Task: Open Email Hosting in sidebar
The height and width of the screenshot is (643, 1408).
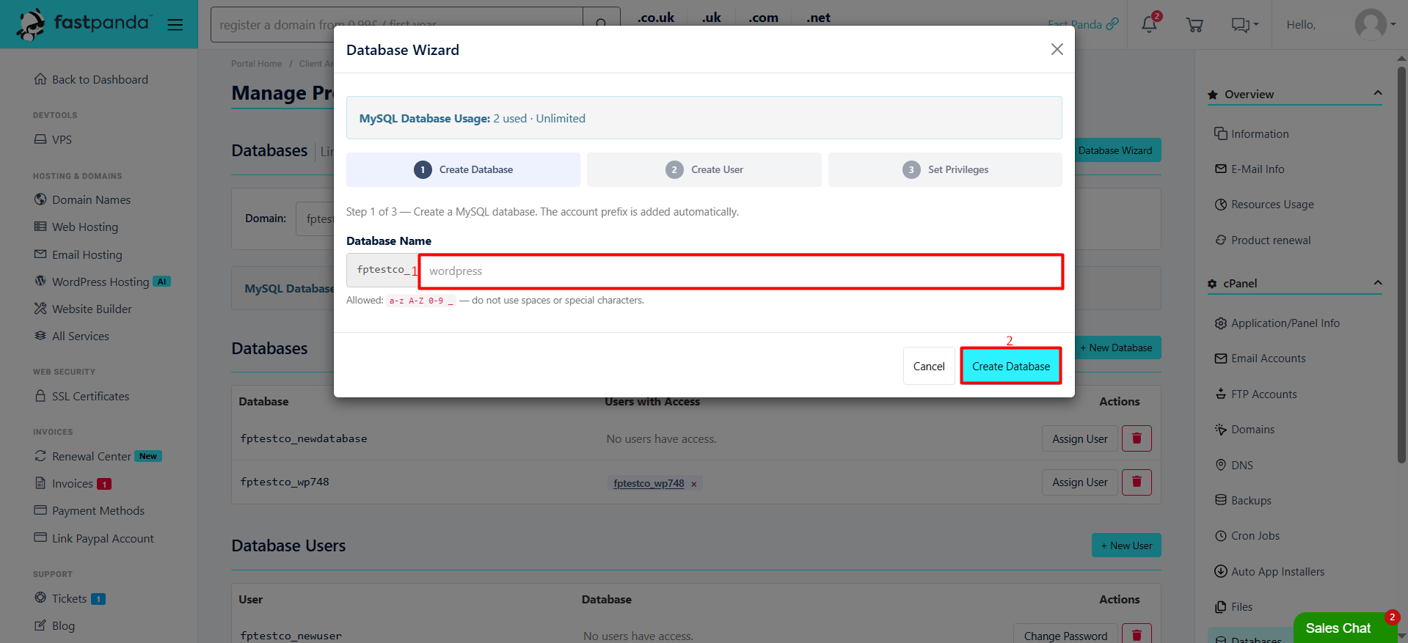Action: [79, 254]
